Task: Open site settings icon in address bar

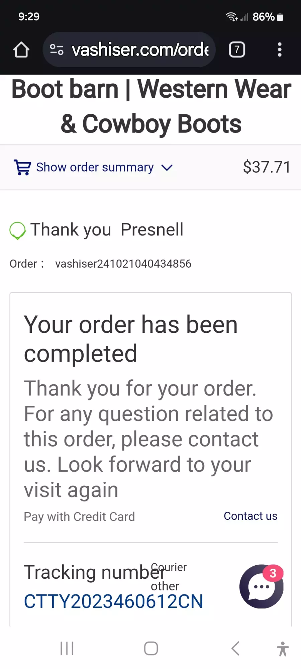Action: pyautogui.click(x=57, y=50)
